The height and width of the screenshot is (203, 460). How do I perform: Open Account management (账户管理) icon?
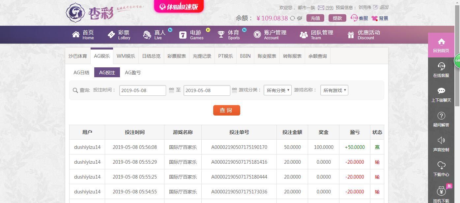[x=257, y=34]
